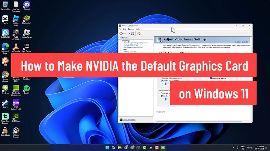Launch the CapCut desktop shortcut
Image resolution: width=270 pixels, height=151 pixels.
[5, 20]
